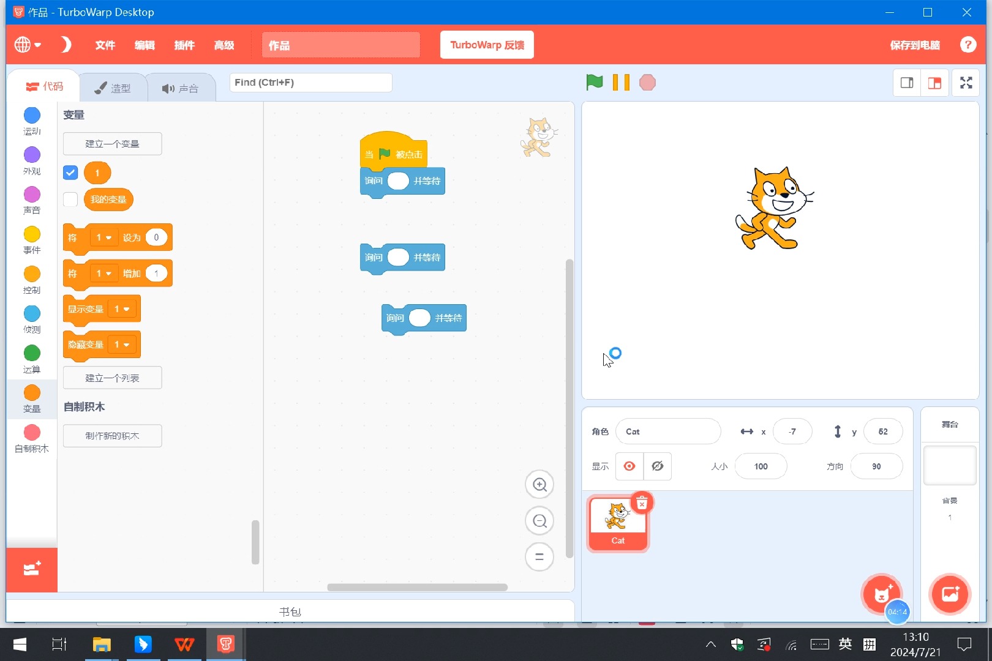
Task: Select the 事件 events block category
Action: click(x=32, y=241)
